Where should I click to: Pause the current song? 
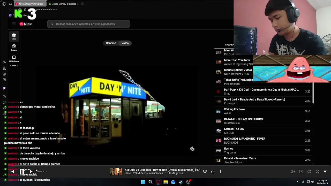point(22,171)
